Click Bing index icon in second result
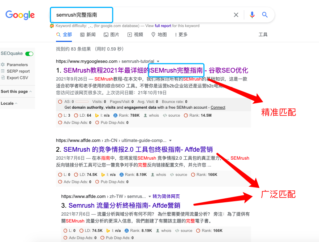319x242 pixels. pyautogui.click(x=103, y=174)
